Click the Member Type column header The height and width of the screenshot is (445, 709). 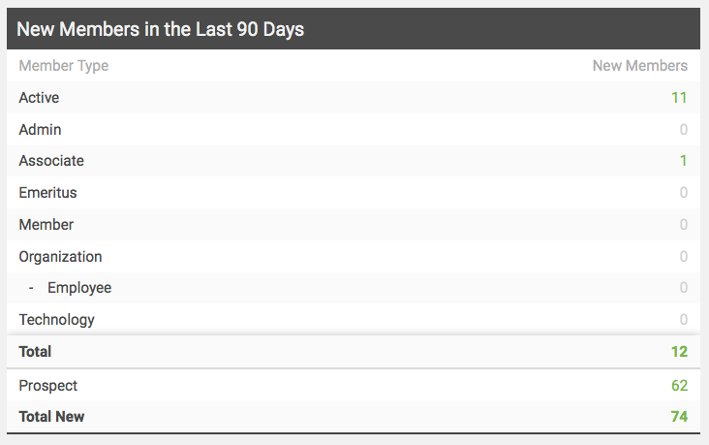64,66
